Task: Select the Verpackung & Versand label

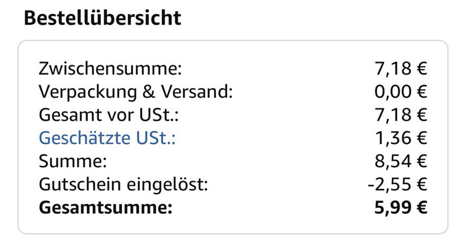Action: coord(136,92)
